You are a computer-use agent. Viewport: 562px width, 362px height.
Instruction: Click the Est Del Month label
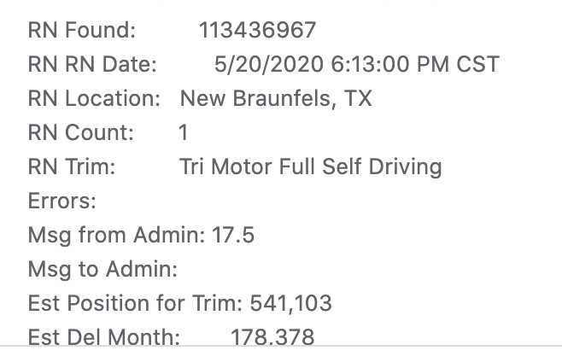pos(104,337)
